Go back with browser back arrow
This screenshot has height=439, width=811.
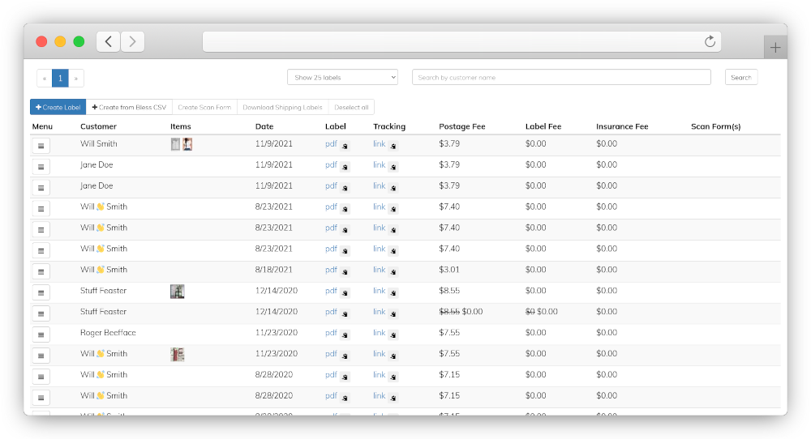pyautogui.click(x=109, y=41)
